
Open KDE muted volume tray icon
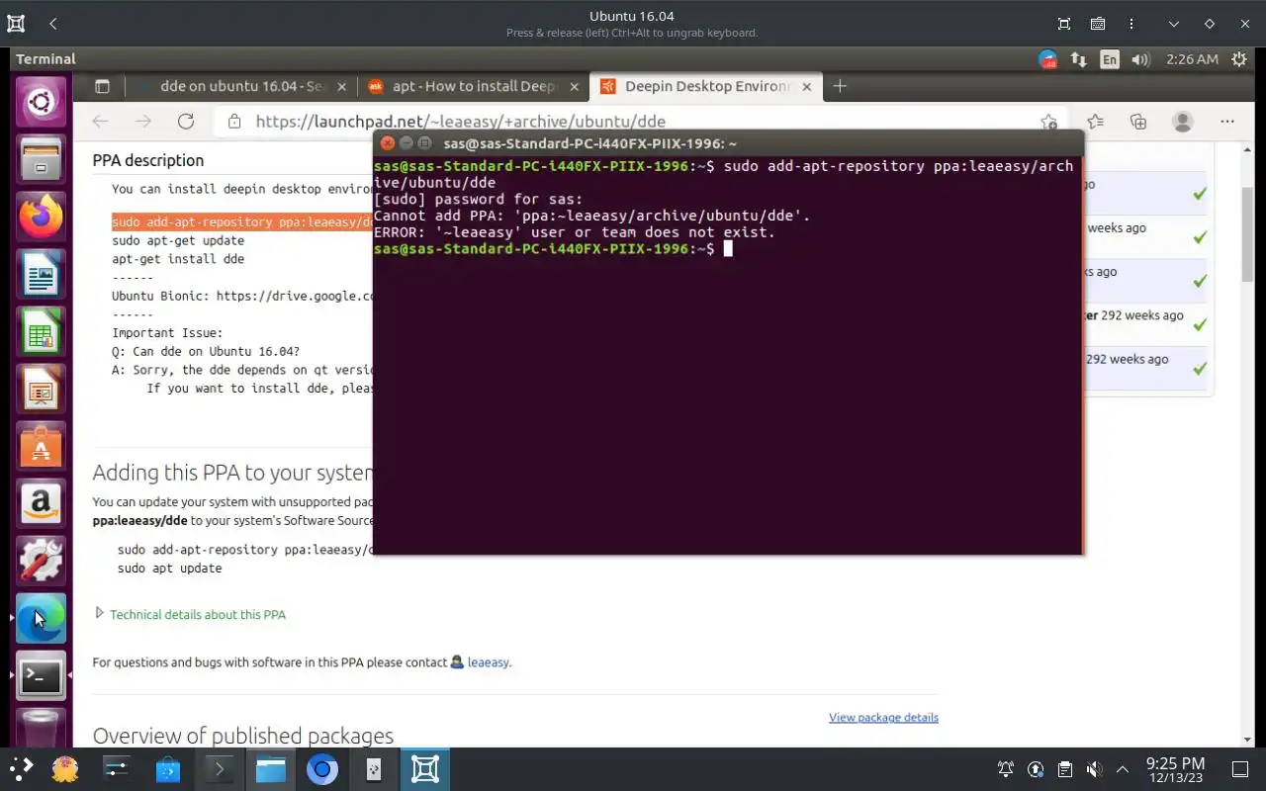(x=1094, y=769)
